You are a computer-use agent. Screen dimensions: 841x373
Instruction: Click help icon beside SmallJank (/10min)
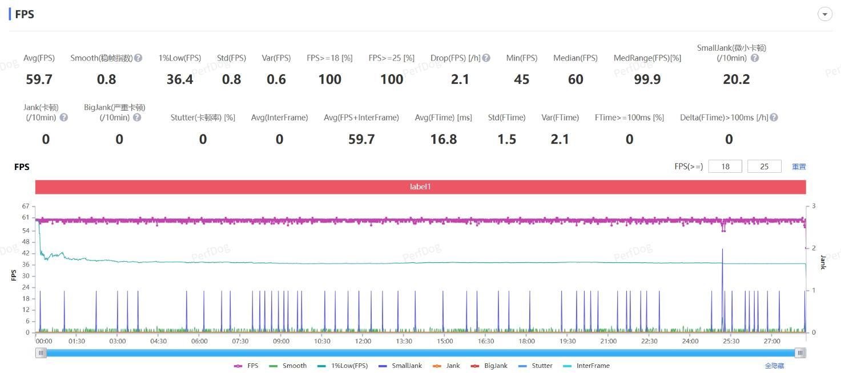click(x=755, y=58)
